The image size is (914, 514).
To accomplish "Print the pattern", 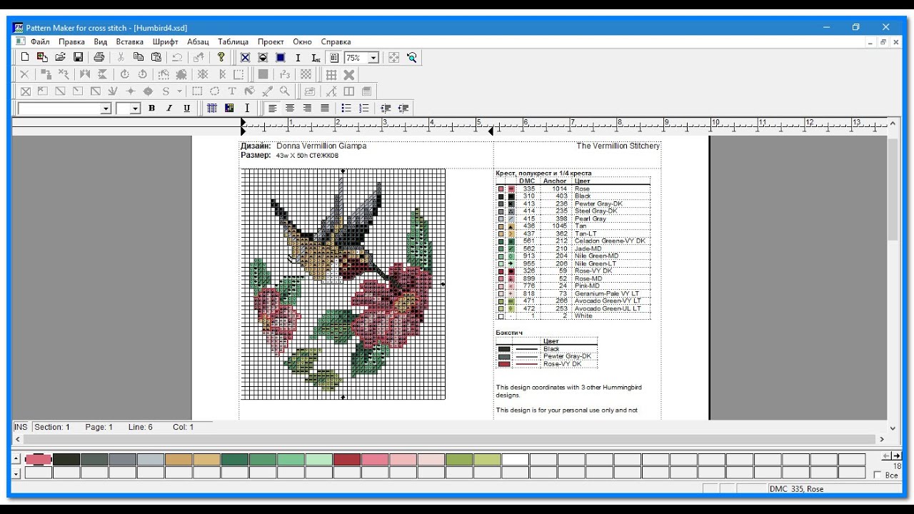I will point(99,57).
